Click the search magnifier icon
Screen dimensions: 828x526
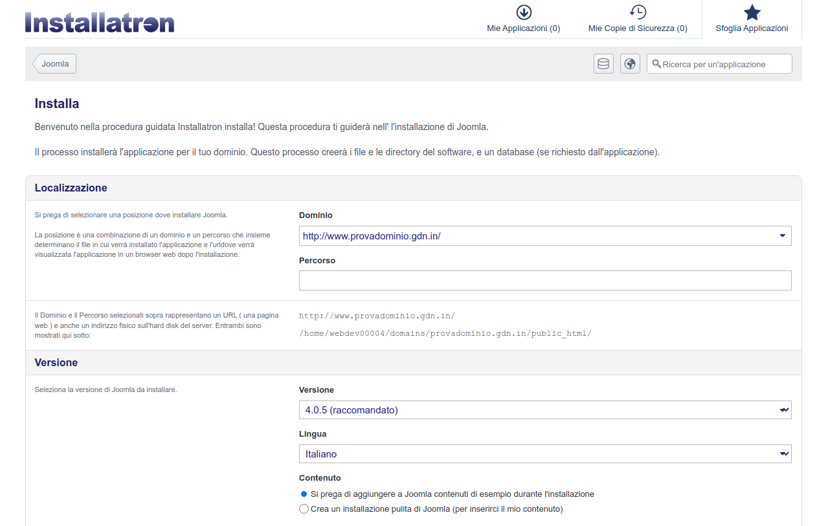point(656,64)
